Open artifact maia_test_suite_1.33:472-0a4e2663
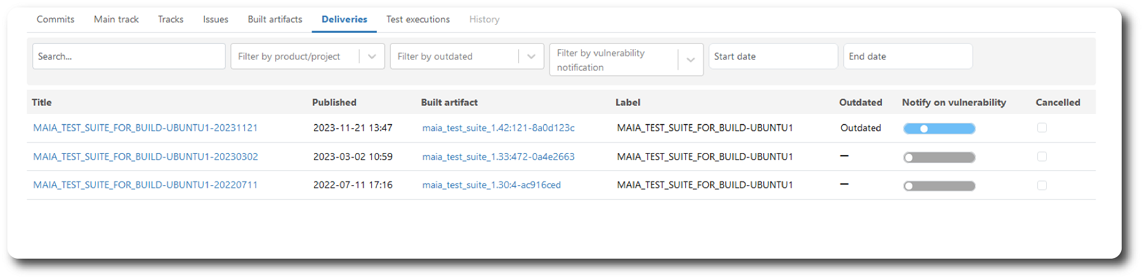 498,157
